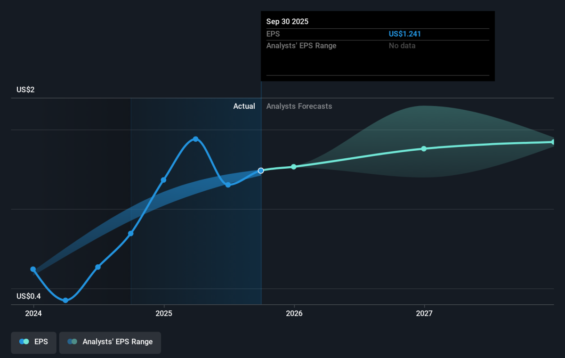Click the forecast data point above 2026
This screenshot has width=565, height=358.
pyautogui.click(x=294, y=167)
